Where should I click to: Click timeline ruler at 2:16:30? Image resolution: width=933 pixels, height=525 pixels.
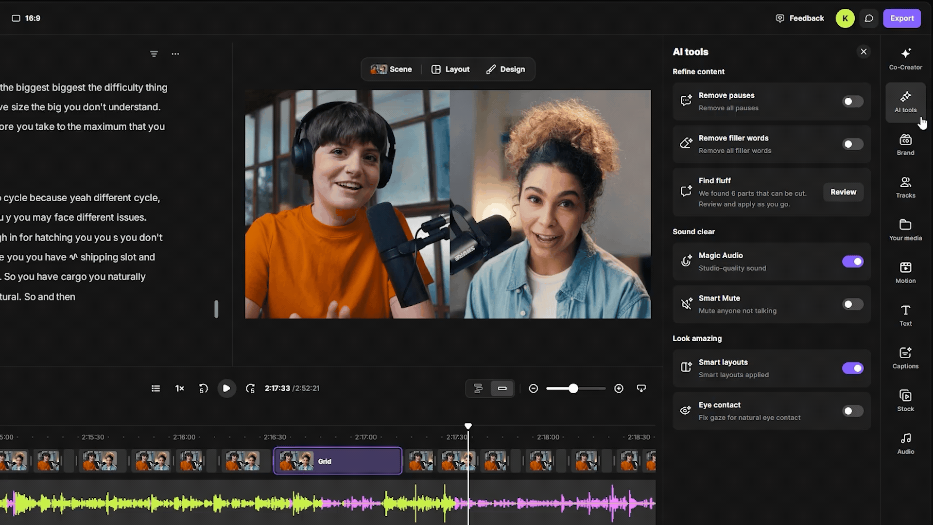click(275, 437)
